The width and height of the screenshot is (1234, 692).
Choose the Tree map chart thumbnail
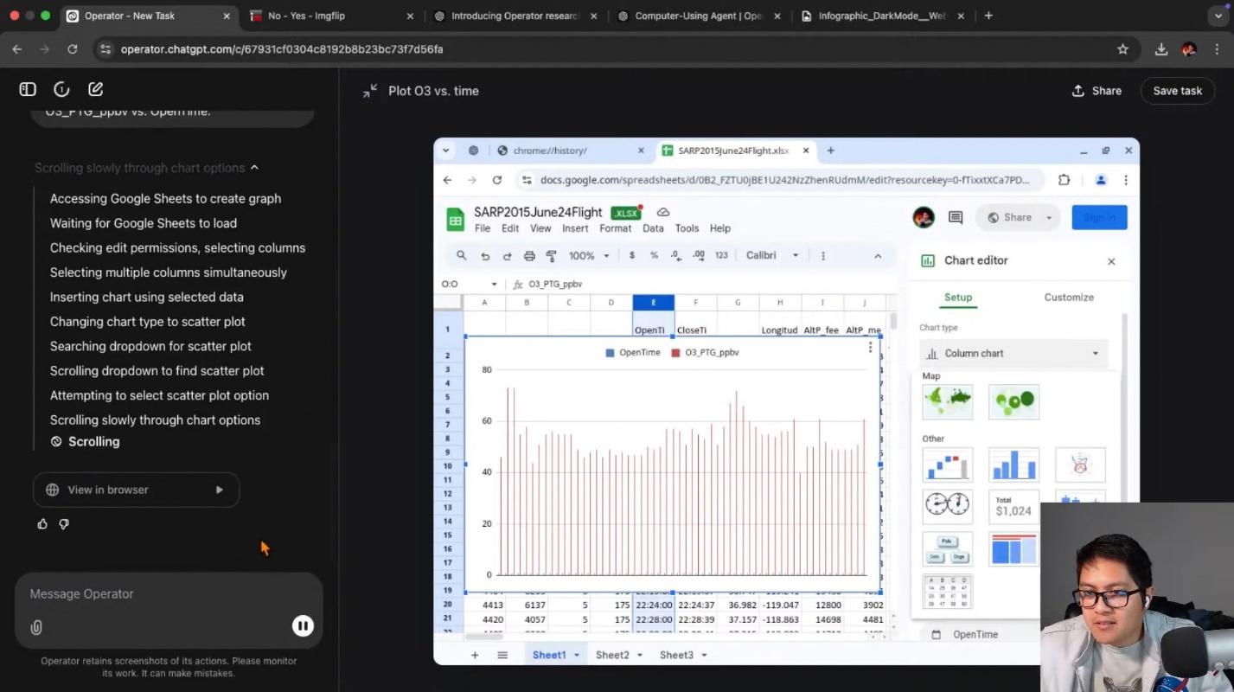pyautogui.click(x=1013, y=548)
